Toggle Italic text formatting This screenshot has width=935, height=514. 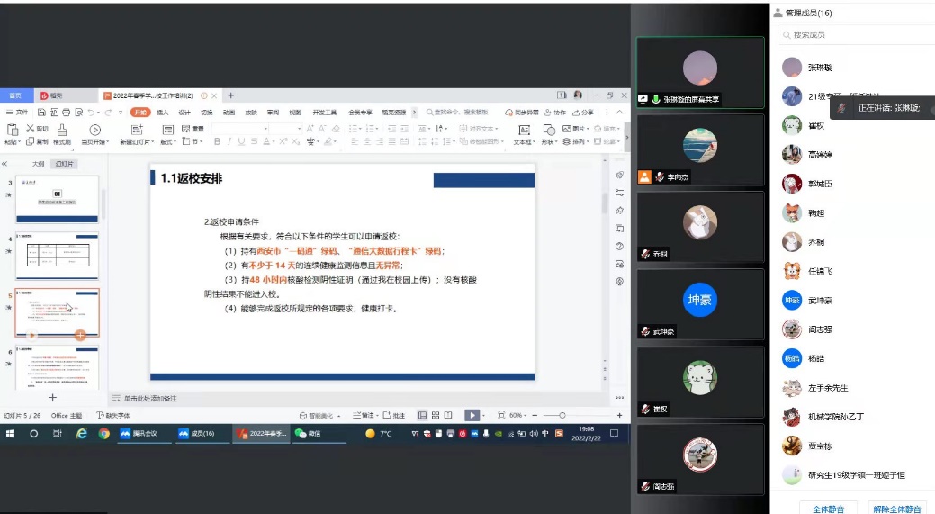(229, 141)
